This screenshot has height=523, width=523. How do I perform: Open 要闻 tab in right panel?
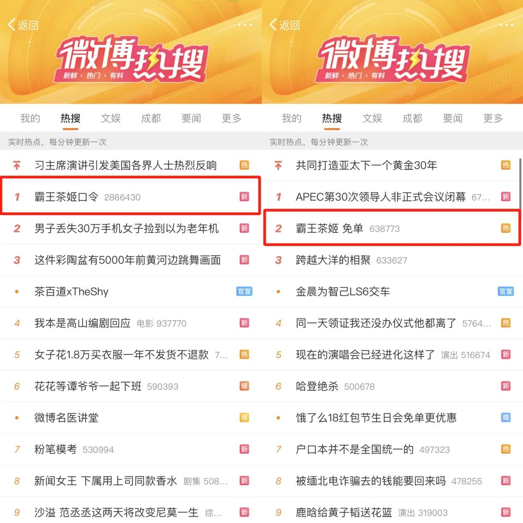coord(453,119)
